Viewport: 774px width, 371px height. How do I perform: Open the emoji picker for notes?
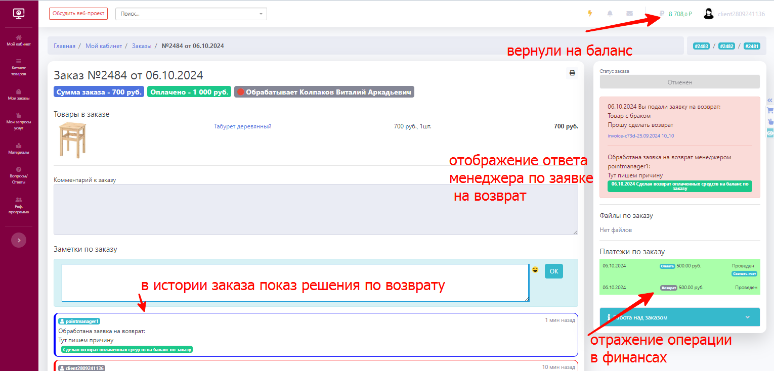(535, 270)
